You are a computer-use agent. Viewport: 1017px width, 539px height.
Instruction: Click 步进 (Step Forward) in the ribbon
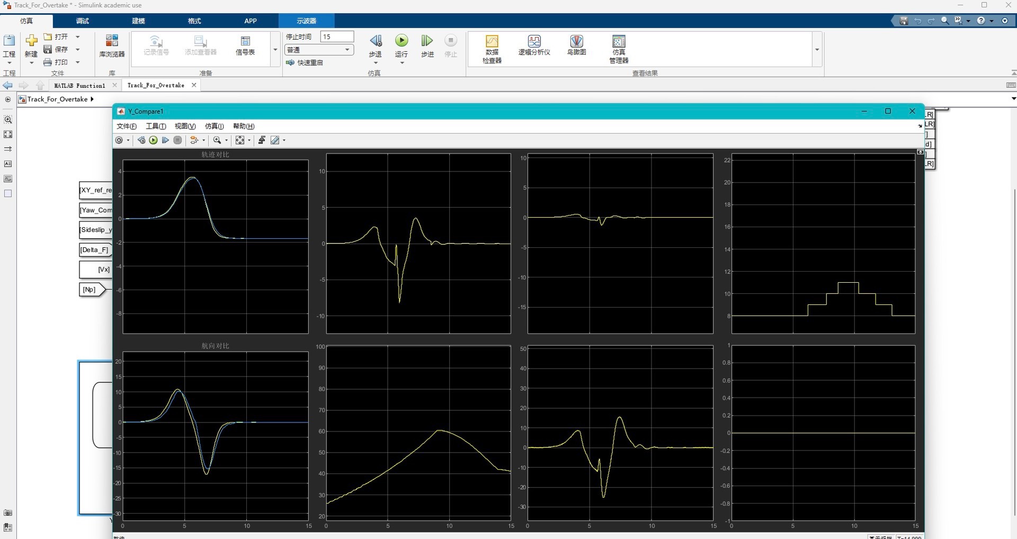click(427, 45)
